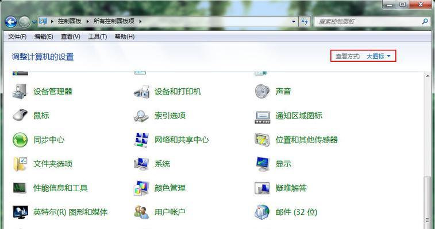Open the 系统 computer icon
435x229 pixels.
tap(141, 164)
